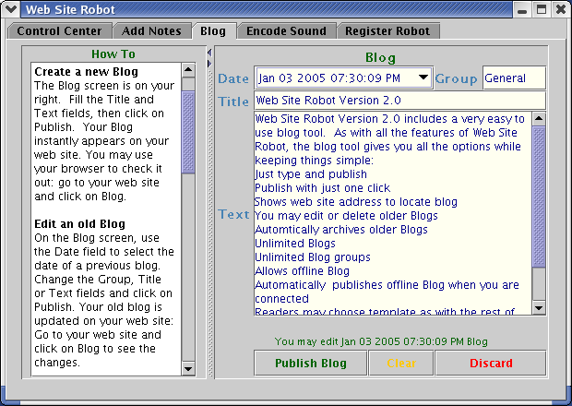Go to the Register Robot tab

(x=387, y=31)
